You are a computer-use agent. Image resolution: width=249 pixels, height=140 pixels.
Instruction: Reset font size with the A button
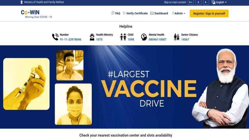pos(198,2)
